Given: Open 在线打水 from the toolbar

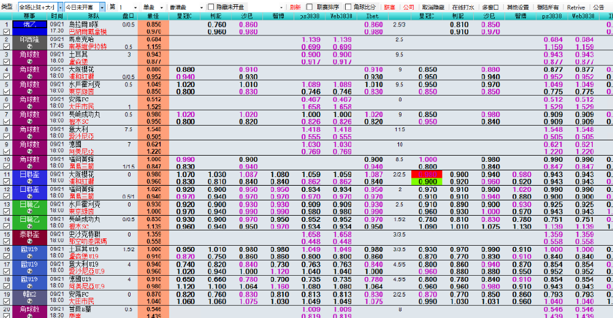Looking at the screenshot, I should [463, 7].
